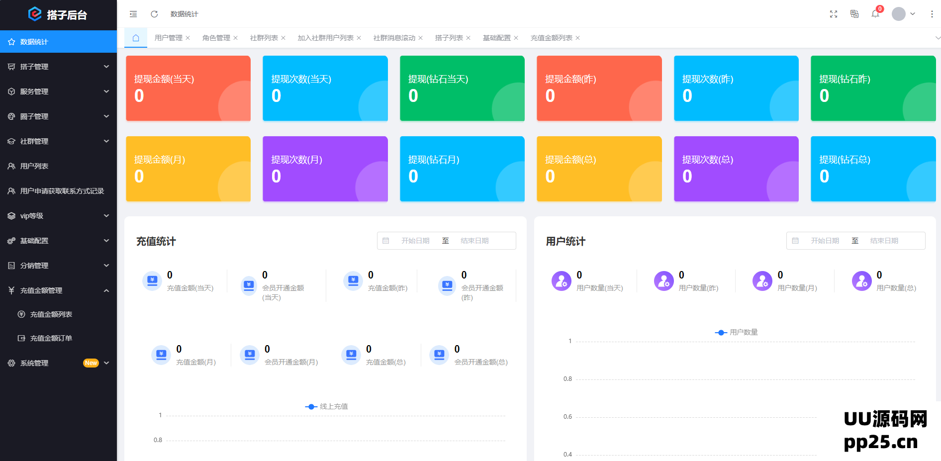Open the notification bell

(x=875, y=14)
